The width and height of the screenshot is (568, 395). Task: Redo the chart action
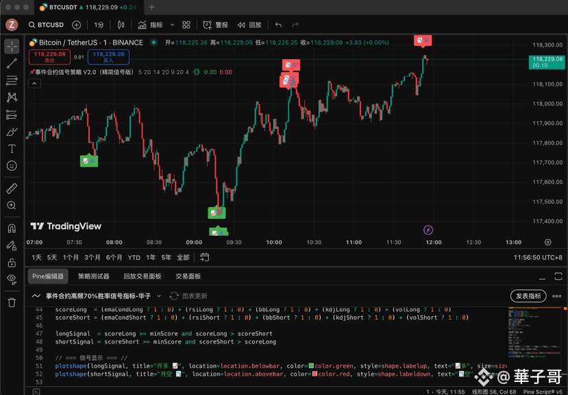click(x=295, y=25)
